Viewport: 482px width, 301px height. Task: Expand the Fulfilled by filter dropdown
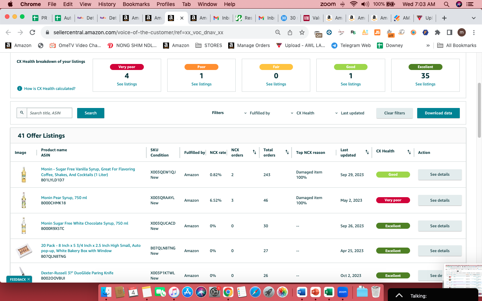pos(257,113)
